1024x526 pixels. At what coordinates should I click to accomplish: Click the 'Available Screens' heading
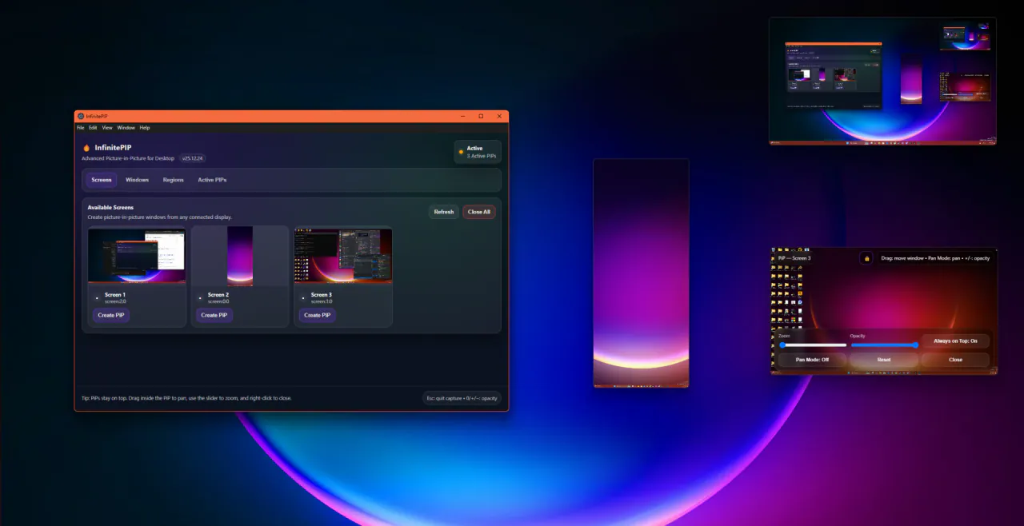coord(110,207)
